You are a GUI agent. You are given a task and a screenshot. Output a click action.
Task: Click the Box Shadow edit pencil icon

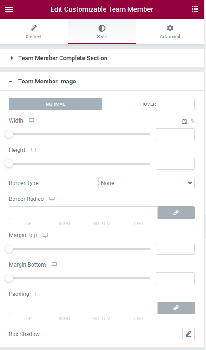tap(188, 334)
